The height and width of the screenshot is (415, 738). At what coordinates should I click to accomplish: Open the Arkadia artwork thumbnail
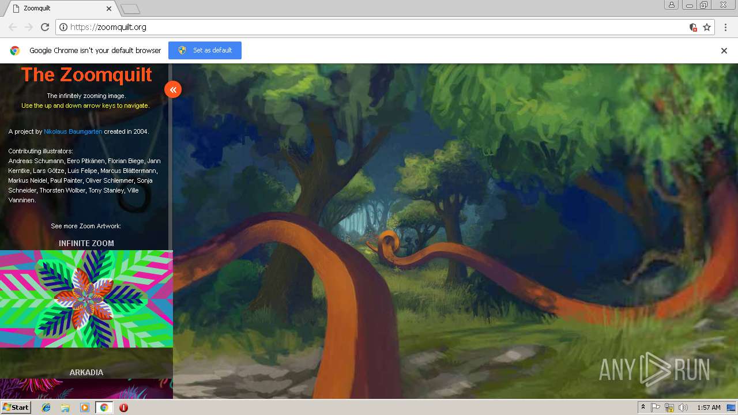[x=86, y=388]
